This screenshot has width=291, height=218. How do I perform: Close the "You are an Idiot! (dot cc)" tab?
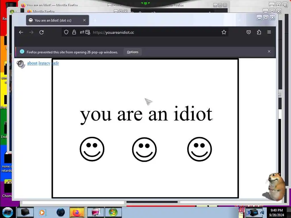pyautogui.click(x=84, y=20)
